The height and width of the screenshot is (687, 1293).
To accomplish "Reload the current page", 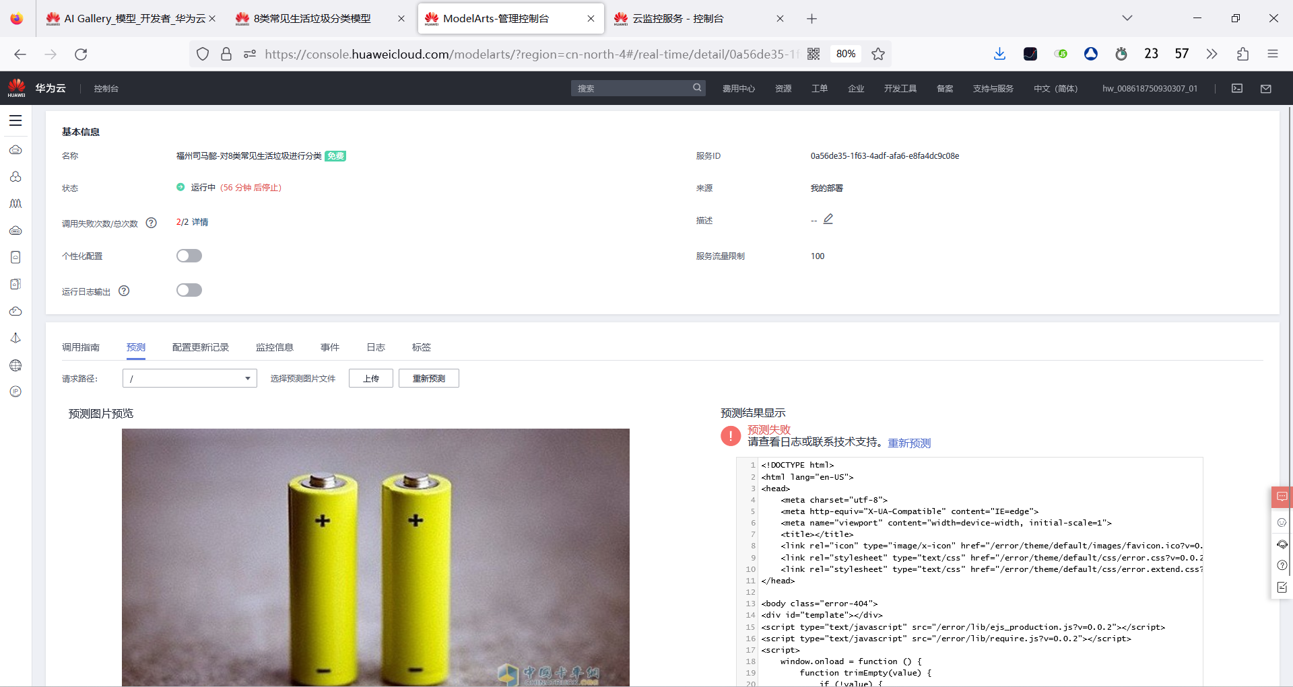I will [x=81, y=54].
